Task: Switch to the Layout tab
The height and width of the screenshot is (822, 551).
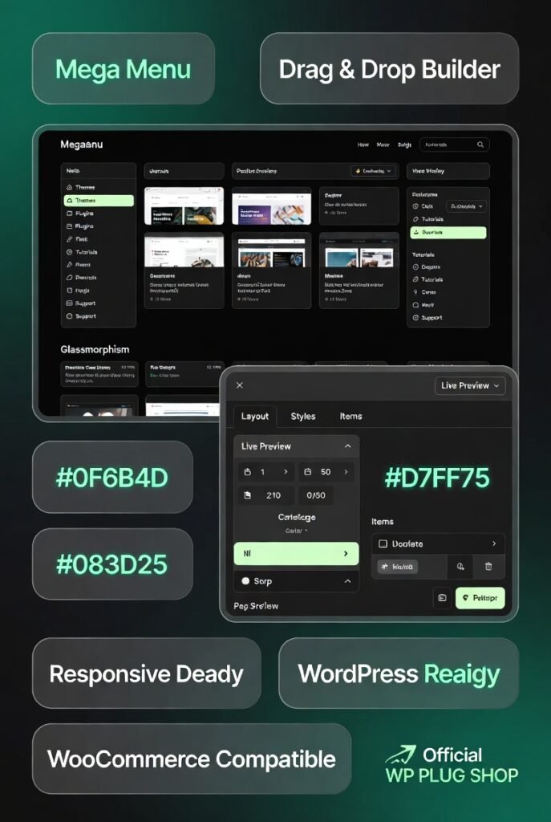Action: point(254,417)
